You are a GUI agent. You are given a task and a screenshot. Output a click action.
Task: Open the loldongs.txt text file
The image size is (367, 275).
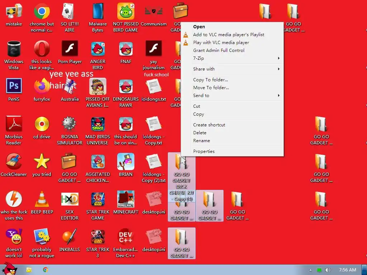click(154, 90)
